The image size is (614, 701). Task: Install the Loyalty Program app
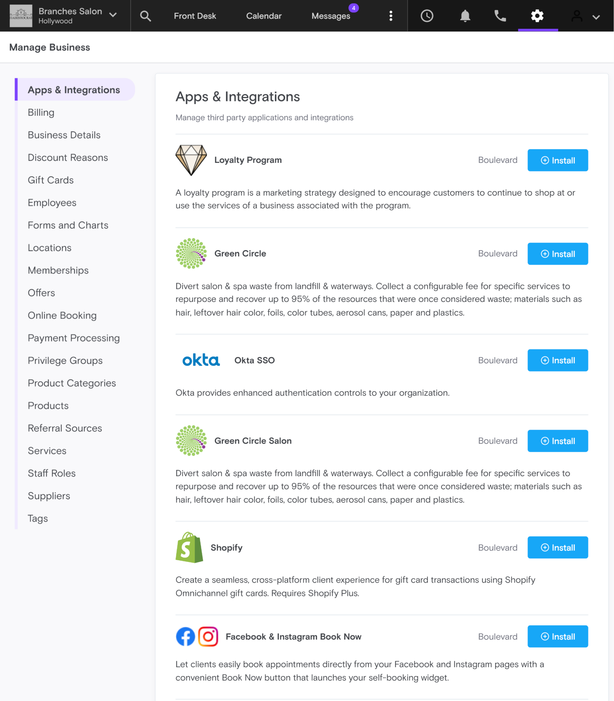click(x=558, y=160)
